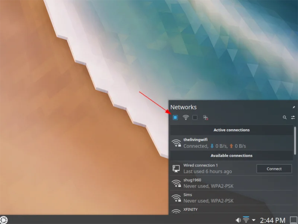Image resolution: width=298 pixels, height=224 pixels.
Task: Select the Sims wireless network
Action: 231,198
